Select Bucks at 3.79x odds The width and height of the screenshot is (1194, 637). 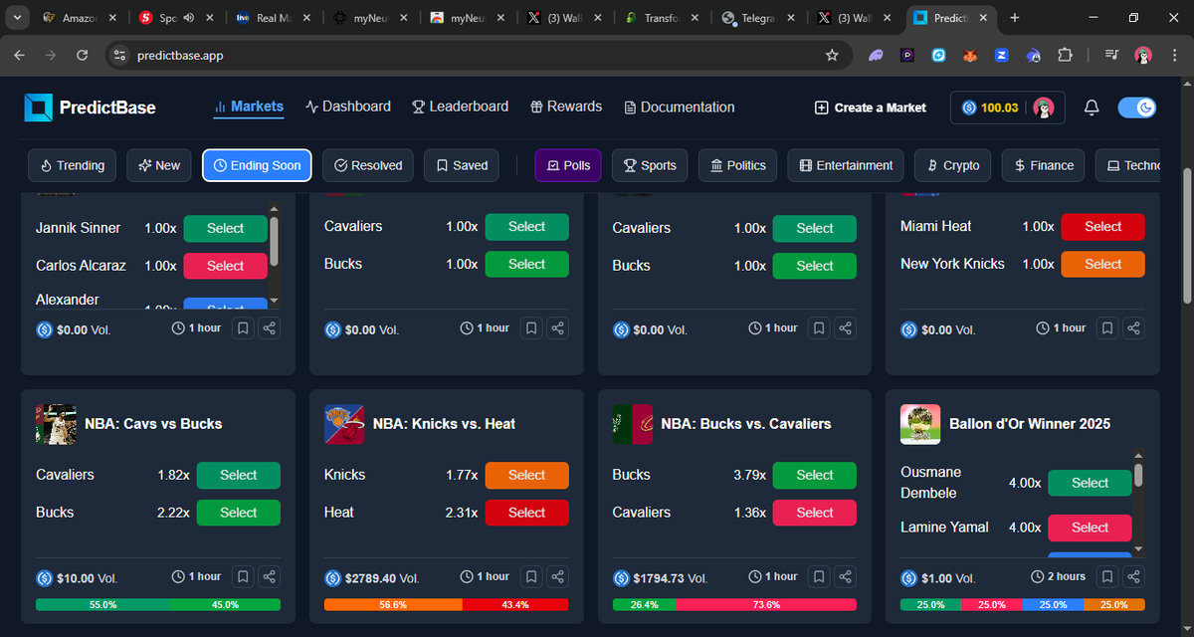814,476
